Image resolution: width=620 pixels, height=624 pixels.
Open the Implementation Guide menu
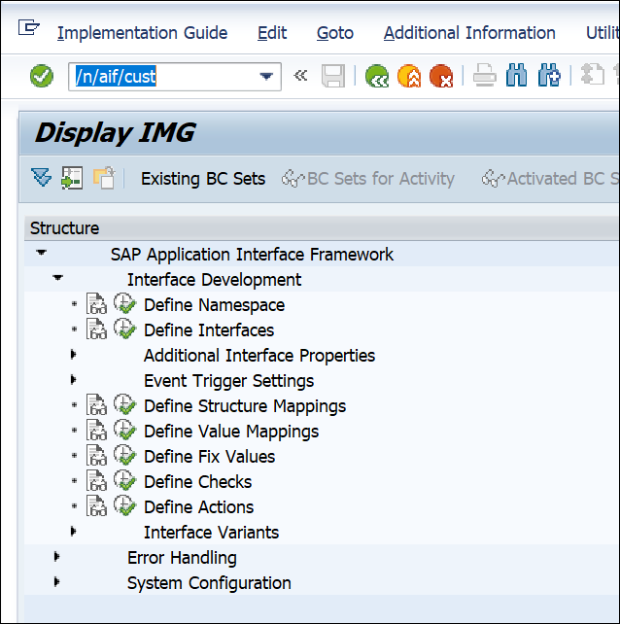(x=142, y=33)
